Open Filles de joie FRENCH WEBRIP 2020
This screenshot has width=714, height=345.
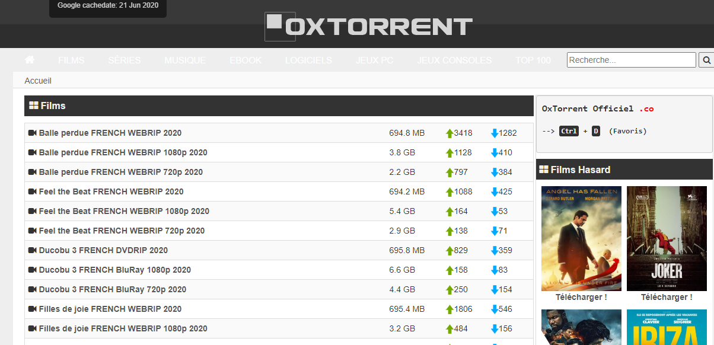(110, 309)
